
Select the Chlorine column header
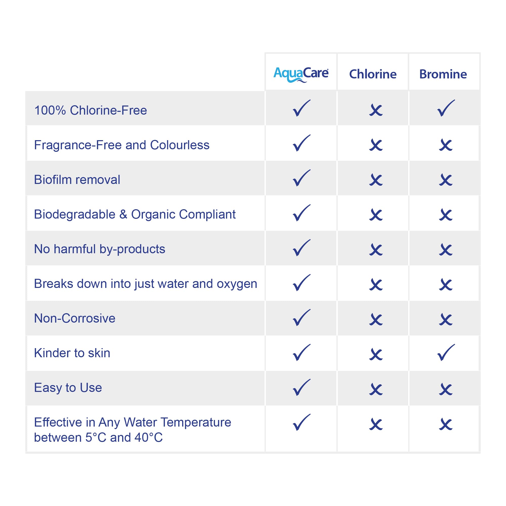coord(373,74)
